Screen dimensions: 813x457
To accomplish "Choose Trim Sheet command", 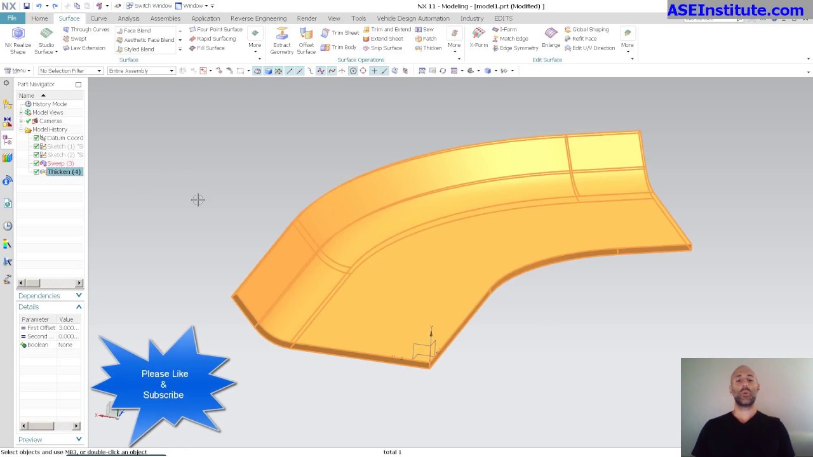I will (x=340, y=33).
